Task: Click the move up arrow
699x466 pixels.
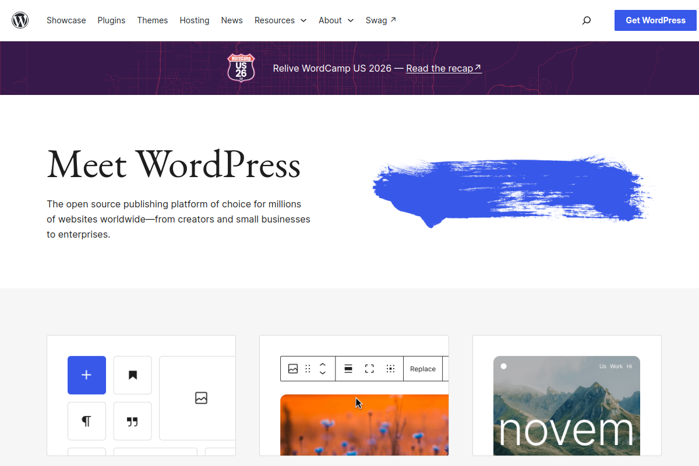Action: (323, 364)
